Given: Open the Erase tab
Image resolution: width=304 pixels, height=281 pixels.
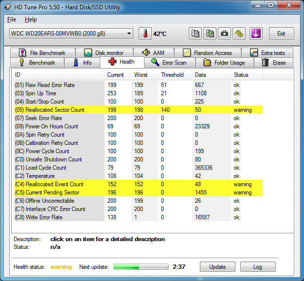Looking at the screenshot, I should pos(273,63).
